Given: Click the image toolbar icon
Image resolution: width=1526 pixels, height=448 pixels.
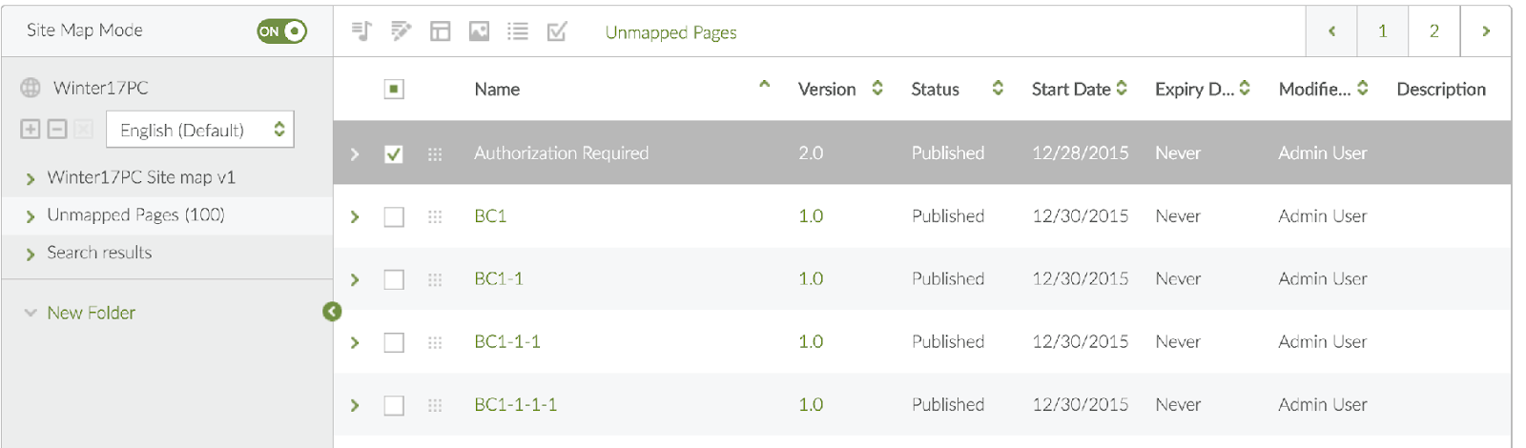Looking at the screenshot, I should point(479,31).
